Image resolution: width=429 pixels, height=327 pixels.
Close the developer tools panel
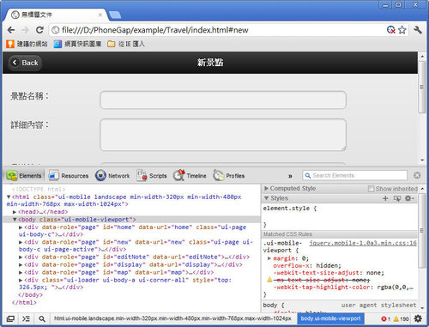pos(417,175)
